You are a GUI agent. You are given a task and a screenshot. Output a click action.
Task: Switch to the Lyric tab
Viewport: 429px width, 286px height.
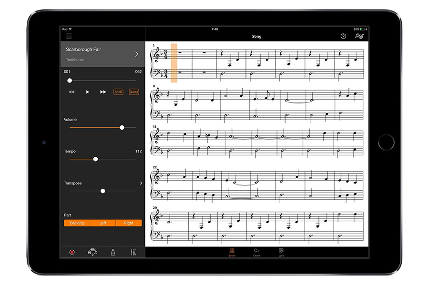coord(281,252)
